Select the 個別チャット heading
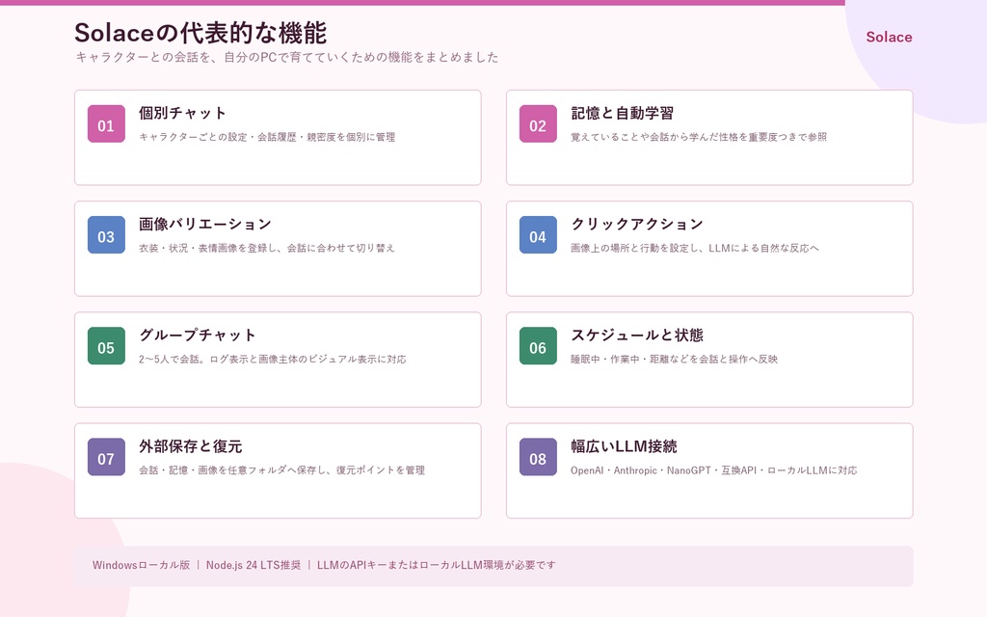The height and width of the screenshot is (617, 987). click(x=182, y=114)
